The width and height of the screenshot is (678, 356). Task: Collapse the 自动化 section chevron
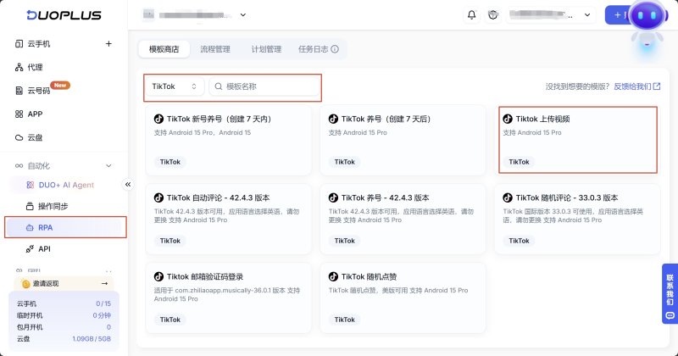coord(108,165)
